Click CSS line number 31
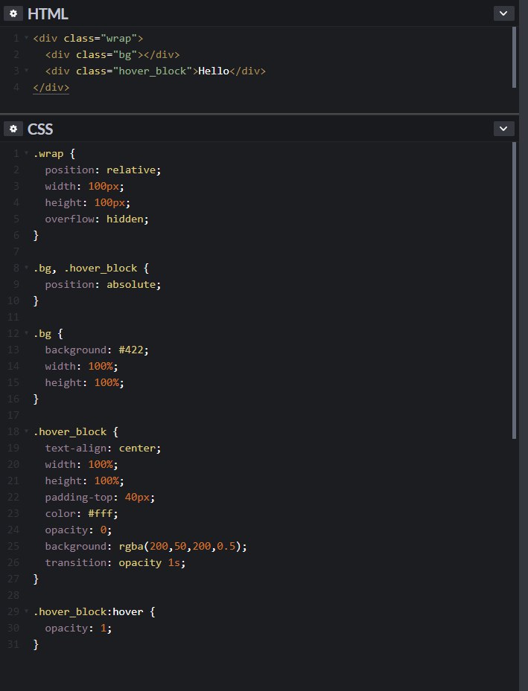This screenshot has height=691, width=528. point(13,644)
